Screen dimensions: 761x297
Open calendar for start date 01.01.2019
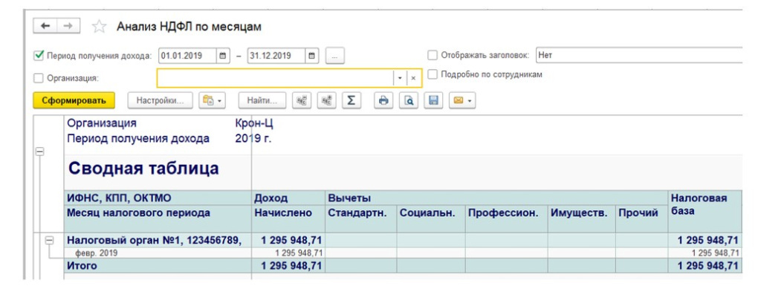(x=223, y=56)
